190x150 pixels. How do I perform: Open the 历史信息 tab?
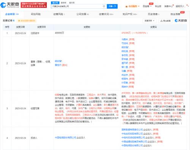point(154,14)
